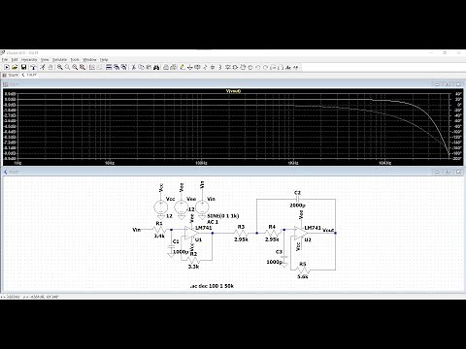This screenshot has height=349, width=466.
Task: Open the Tools menu
Action: point(75,60)
